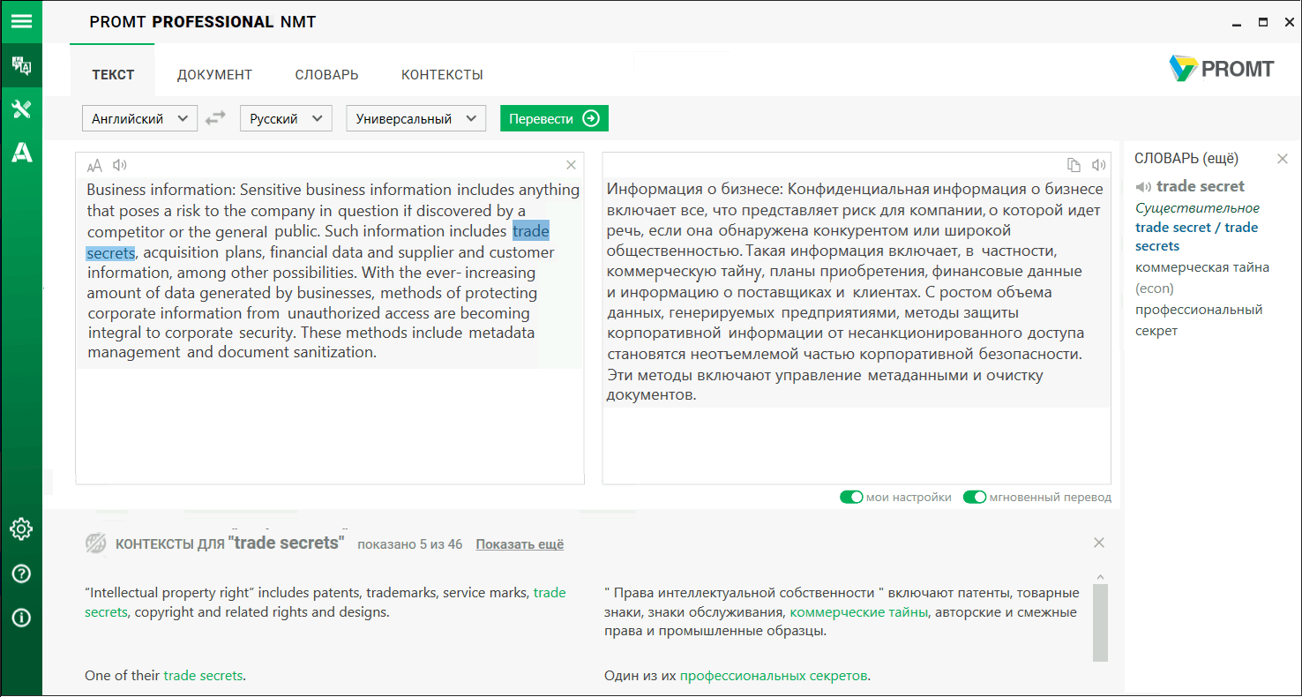The image size is (1302, 697).
Task: Switch to the 'ДОКУМЕНТ' tab
Action: [x=214, y=75]
